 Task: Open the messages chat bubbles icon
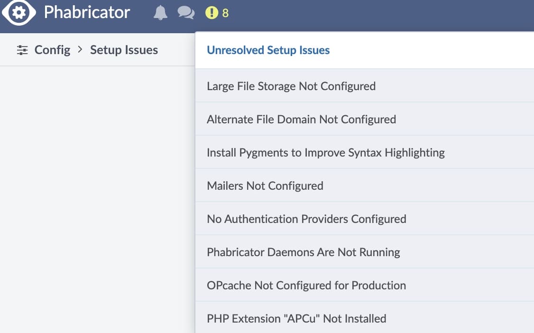click(x=186, y=13)
